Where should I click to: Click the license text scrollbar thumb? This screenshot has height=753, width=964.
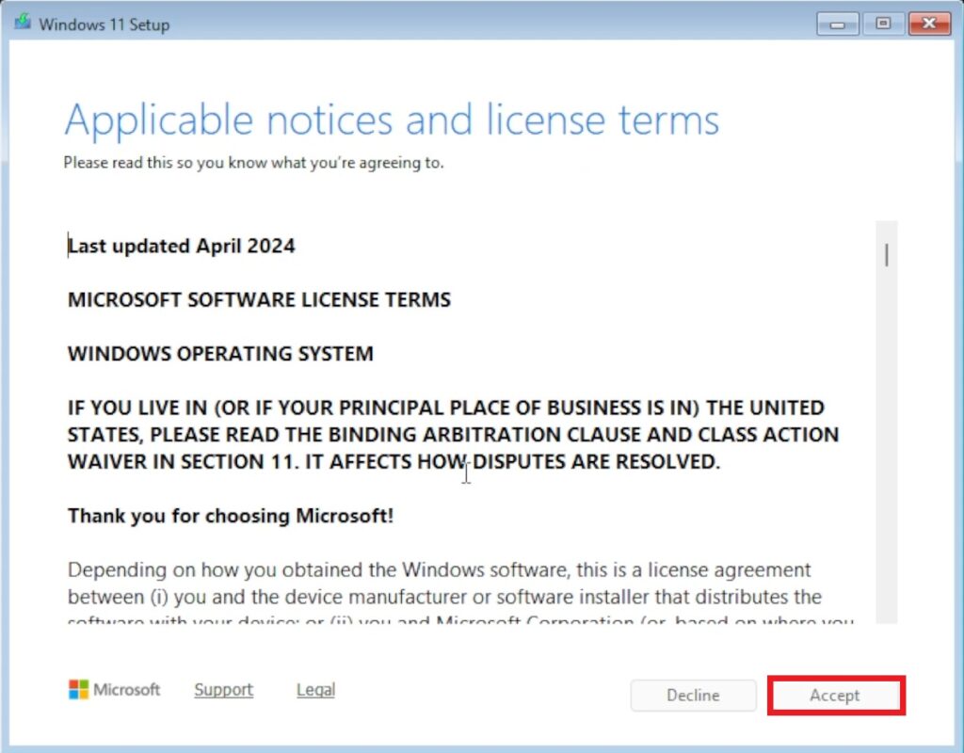pos(886,254)
